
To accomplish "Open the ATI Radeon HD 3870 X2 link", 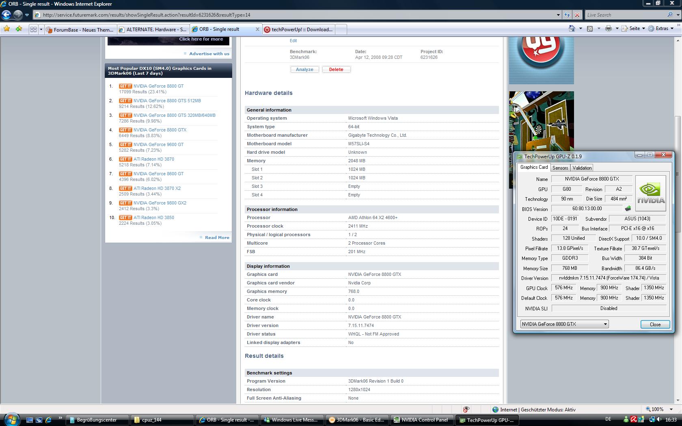I will pyautogui.click(x=157, y=188).
